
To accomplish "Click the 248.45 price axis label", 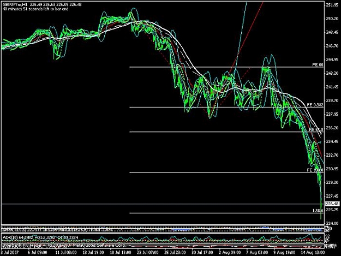I will (x=332, y=32).
